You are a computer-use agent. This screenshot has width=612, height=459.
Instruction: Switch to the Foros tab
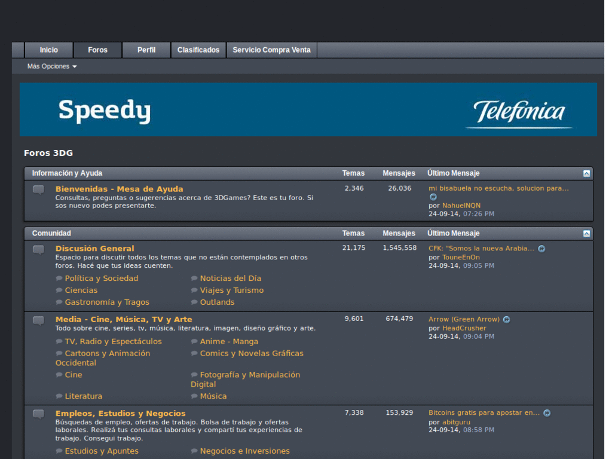[97, 50]
